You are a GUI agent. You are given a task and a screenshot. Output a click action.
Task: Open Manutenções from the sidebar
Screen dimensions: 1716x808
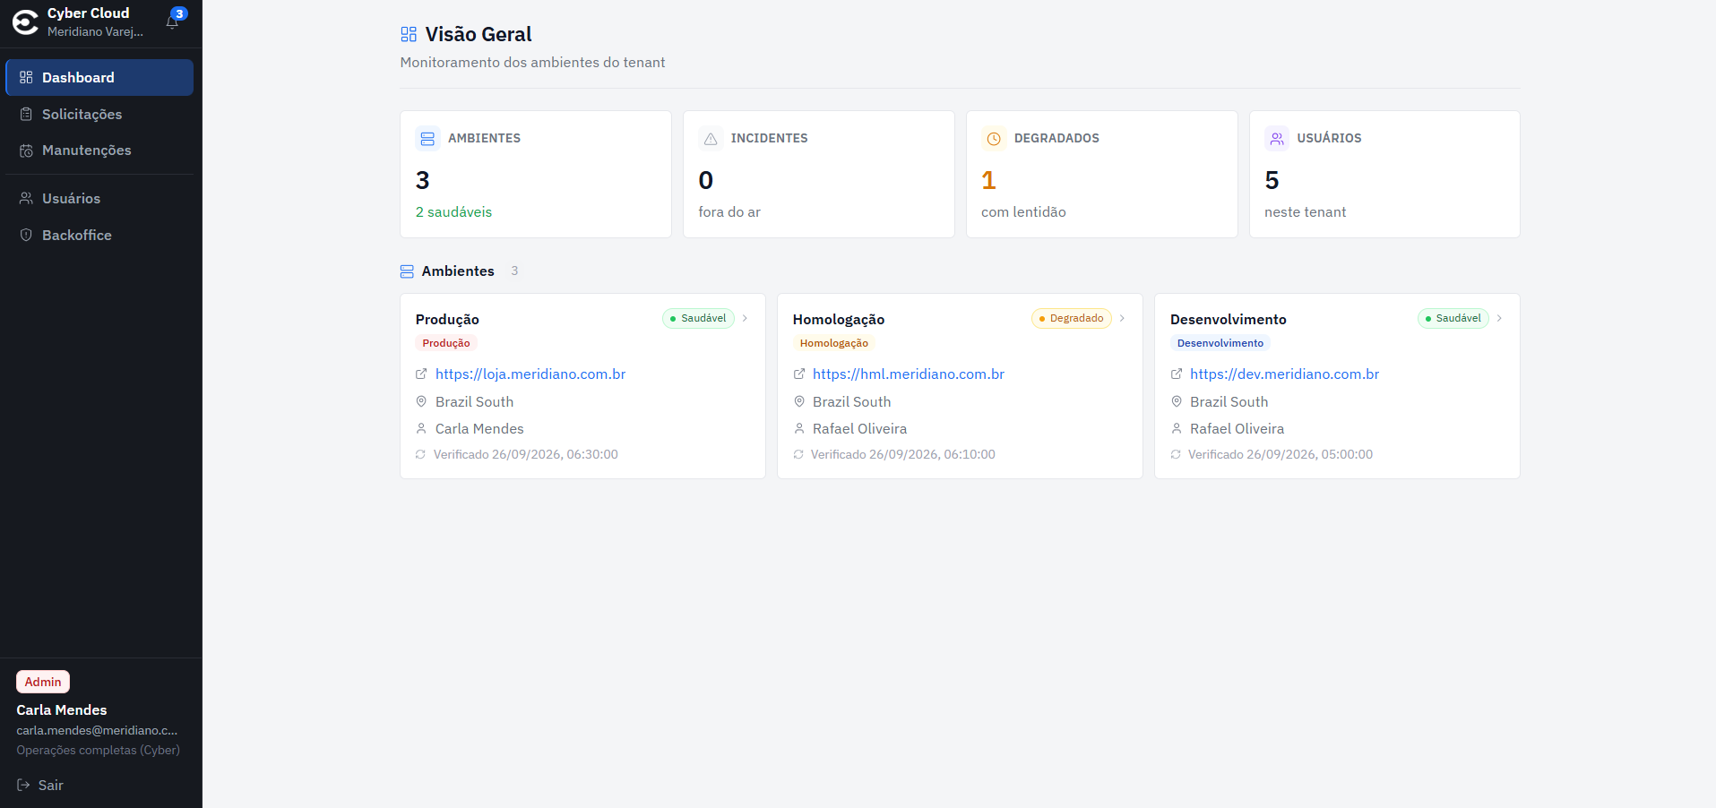pos(99,150)
